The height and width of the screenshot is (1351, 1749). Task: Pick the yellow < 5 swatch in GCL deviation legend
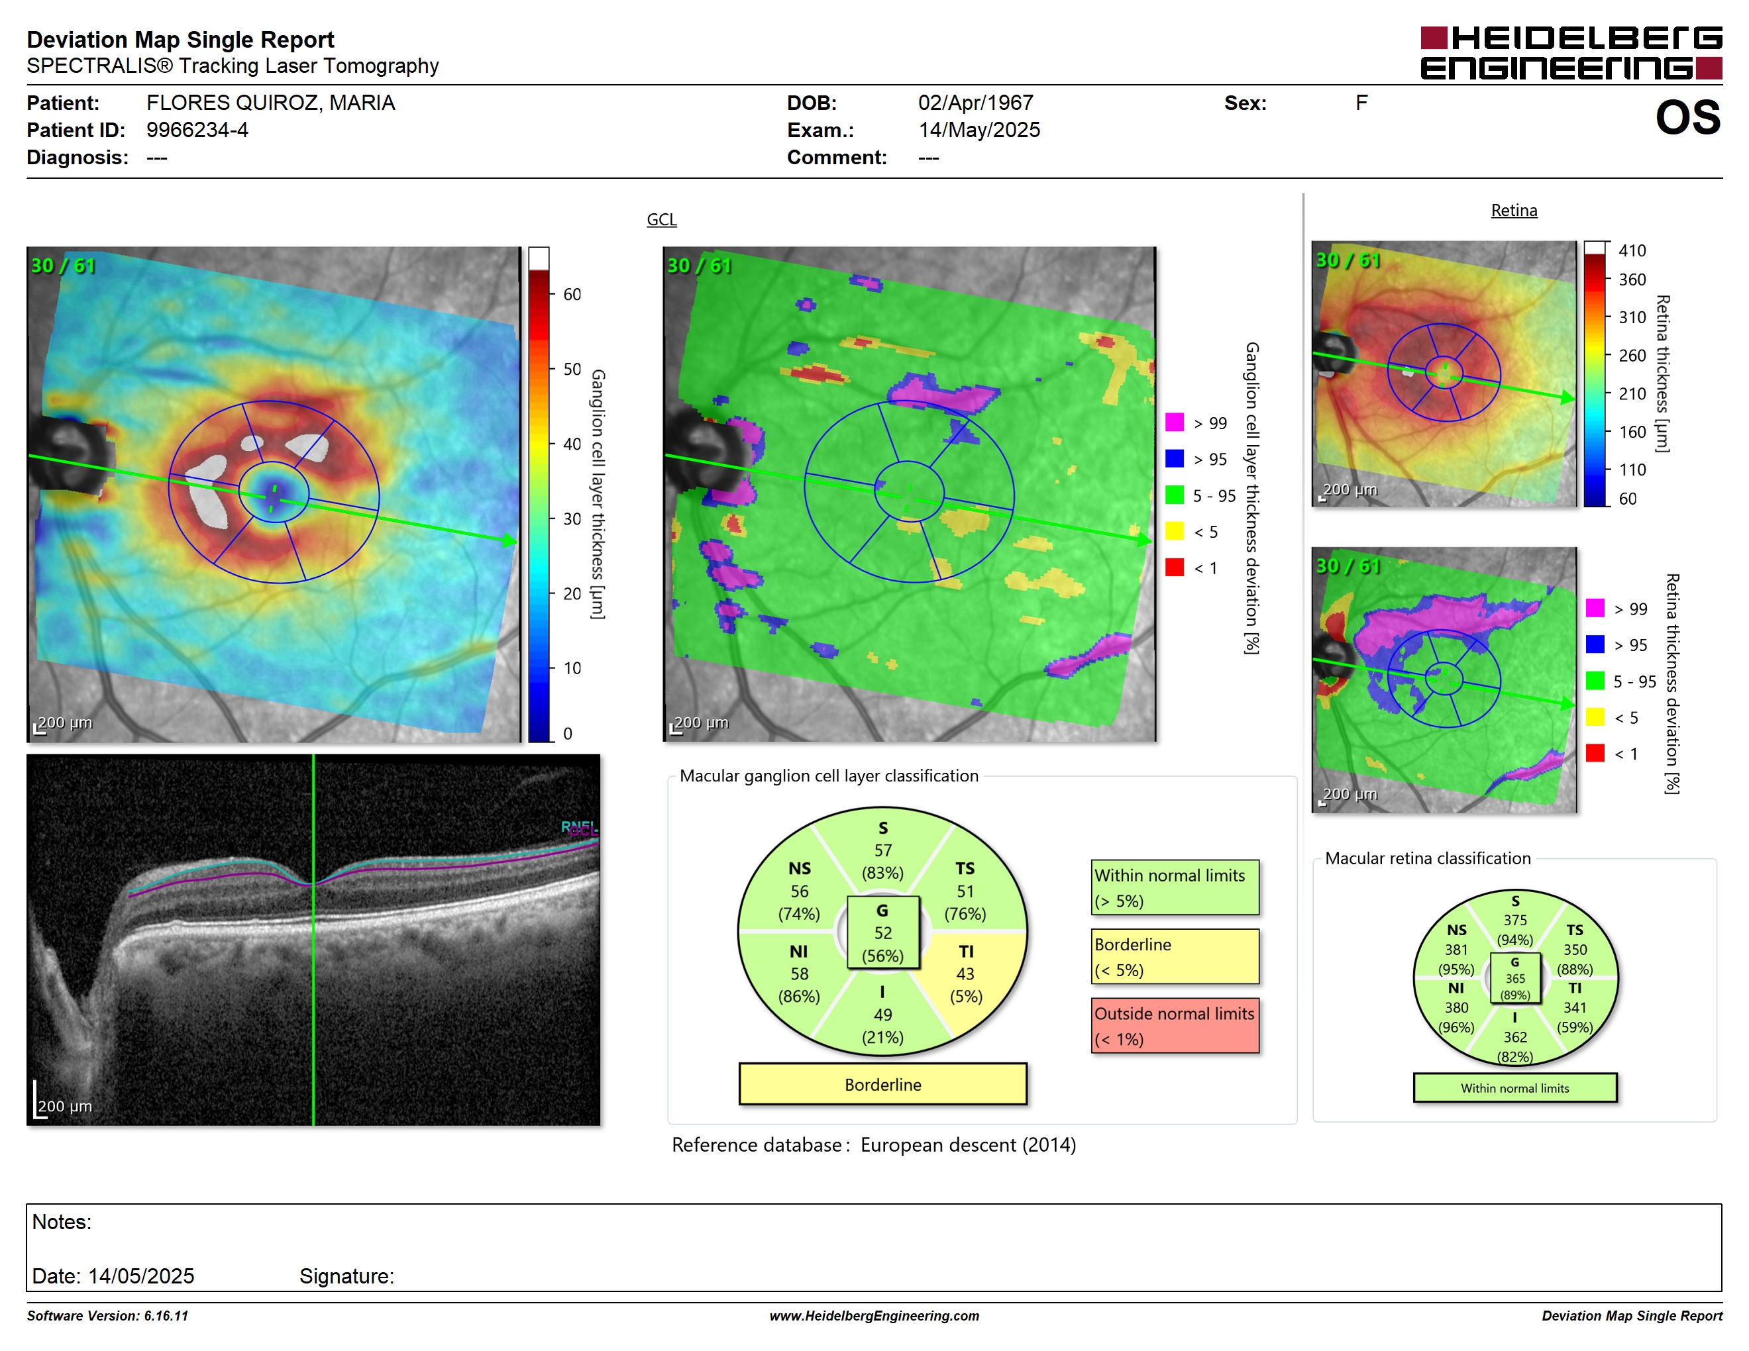(1174, 531)
